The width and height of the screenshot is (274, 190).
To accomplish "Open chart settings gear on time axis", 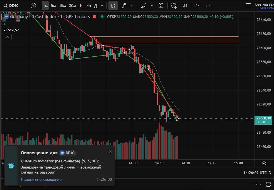I will (x=264, y=163).
